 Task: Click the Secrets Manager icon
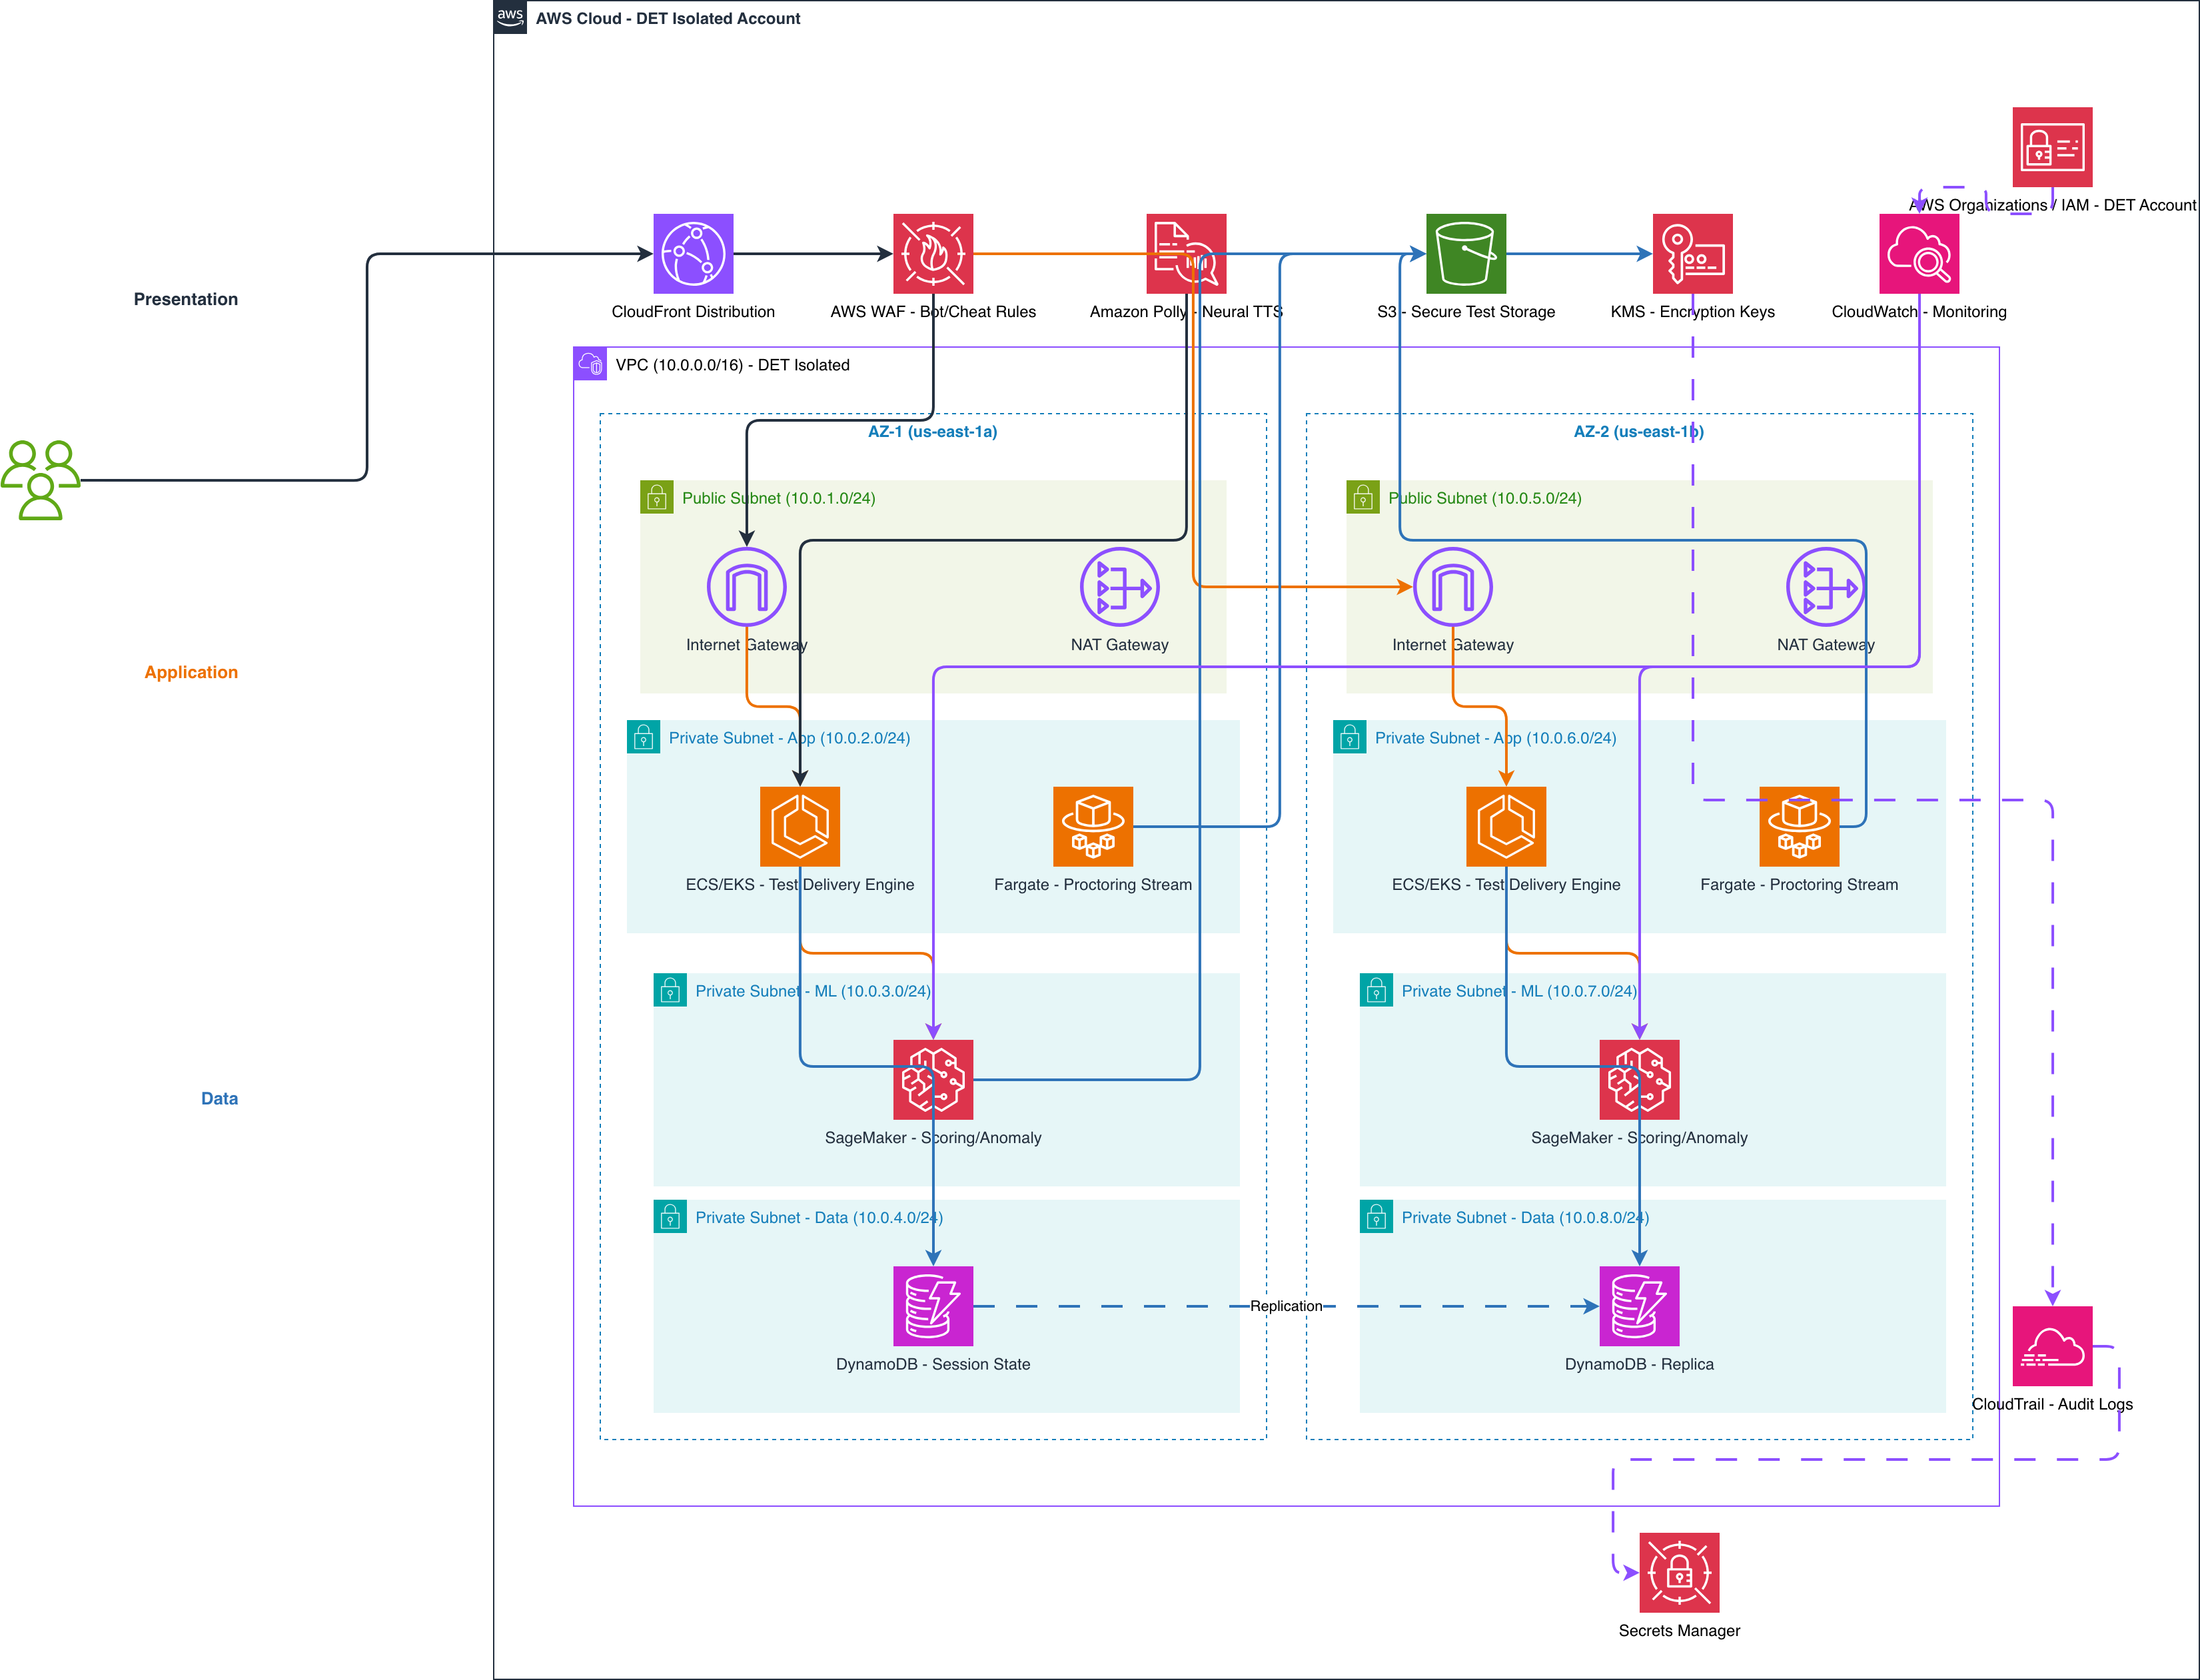pyautogui.click(x=1679, y=1573)
